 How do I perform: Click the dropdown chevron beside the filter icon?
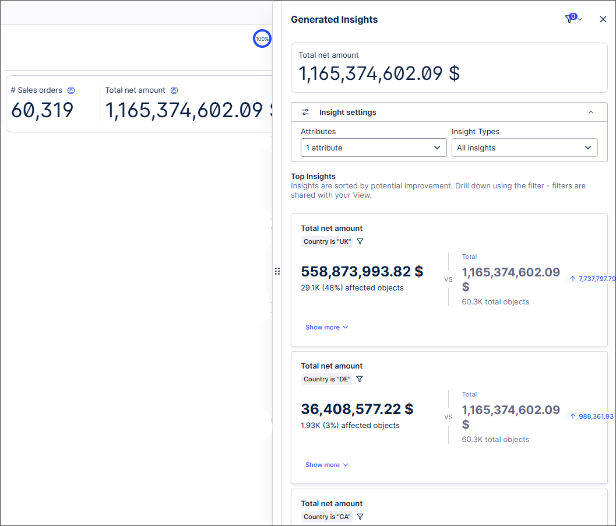580,19
